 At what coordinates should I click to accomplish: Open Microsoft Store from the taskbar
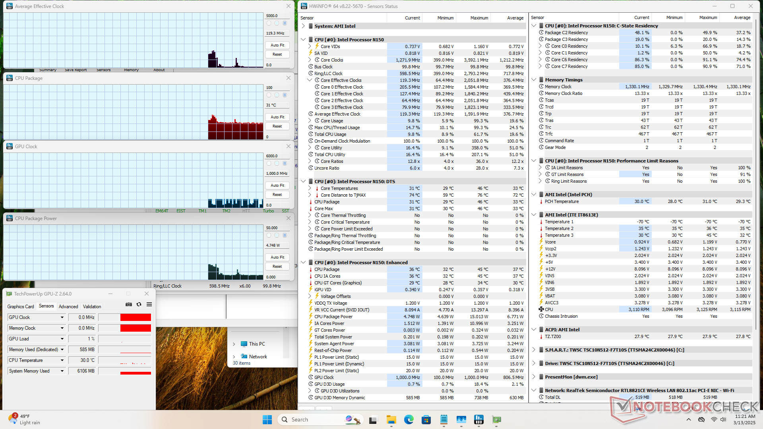click(x=426, y=419)
